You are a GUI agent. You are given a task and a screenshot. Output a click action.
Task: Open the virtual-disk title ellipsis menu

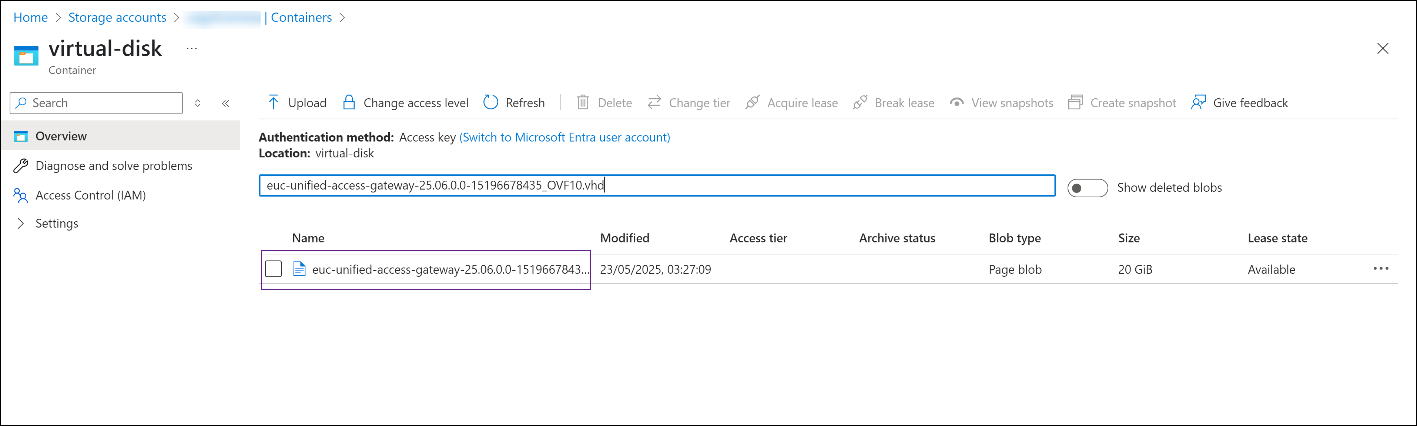(191, 48)
